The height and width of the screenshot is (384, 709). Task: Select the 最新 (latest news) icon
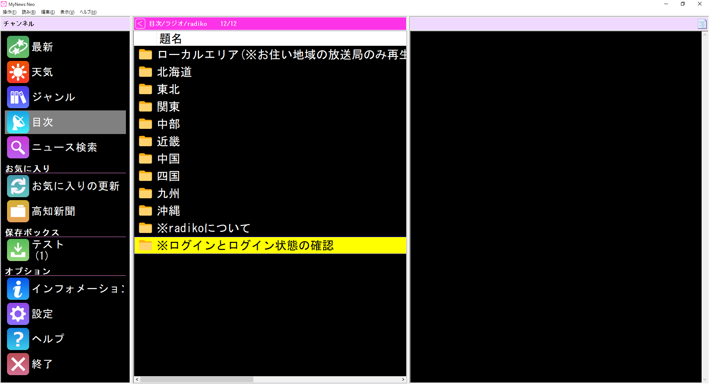[x=18, y=47]
